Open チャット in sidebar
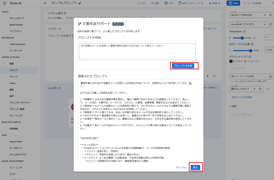The height and width of the screenshot is (180, 274). click(x=14, y=77)
